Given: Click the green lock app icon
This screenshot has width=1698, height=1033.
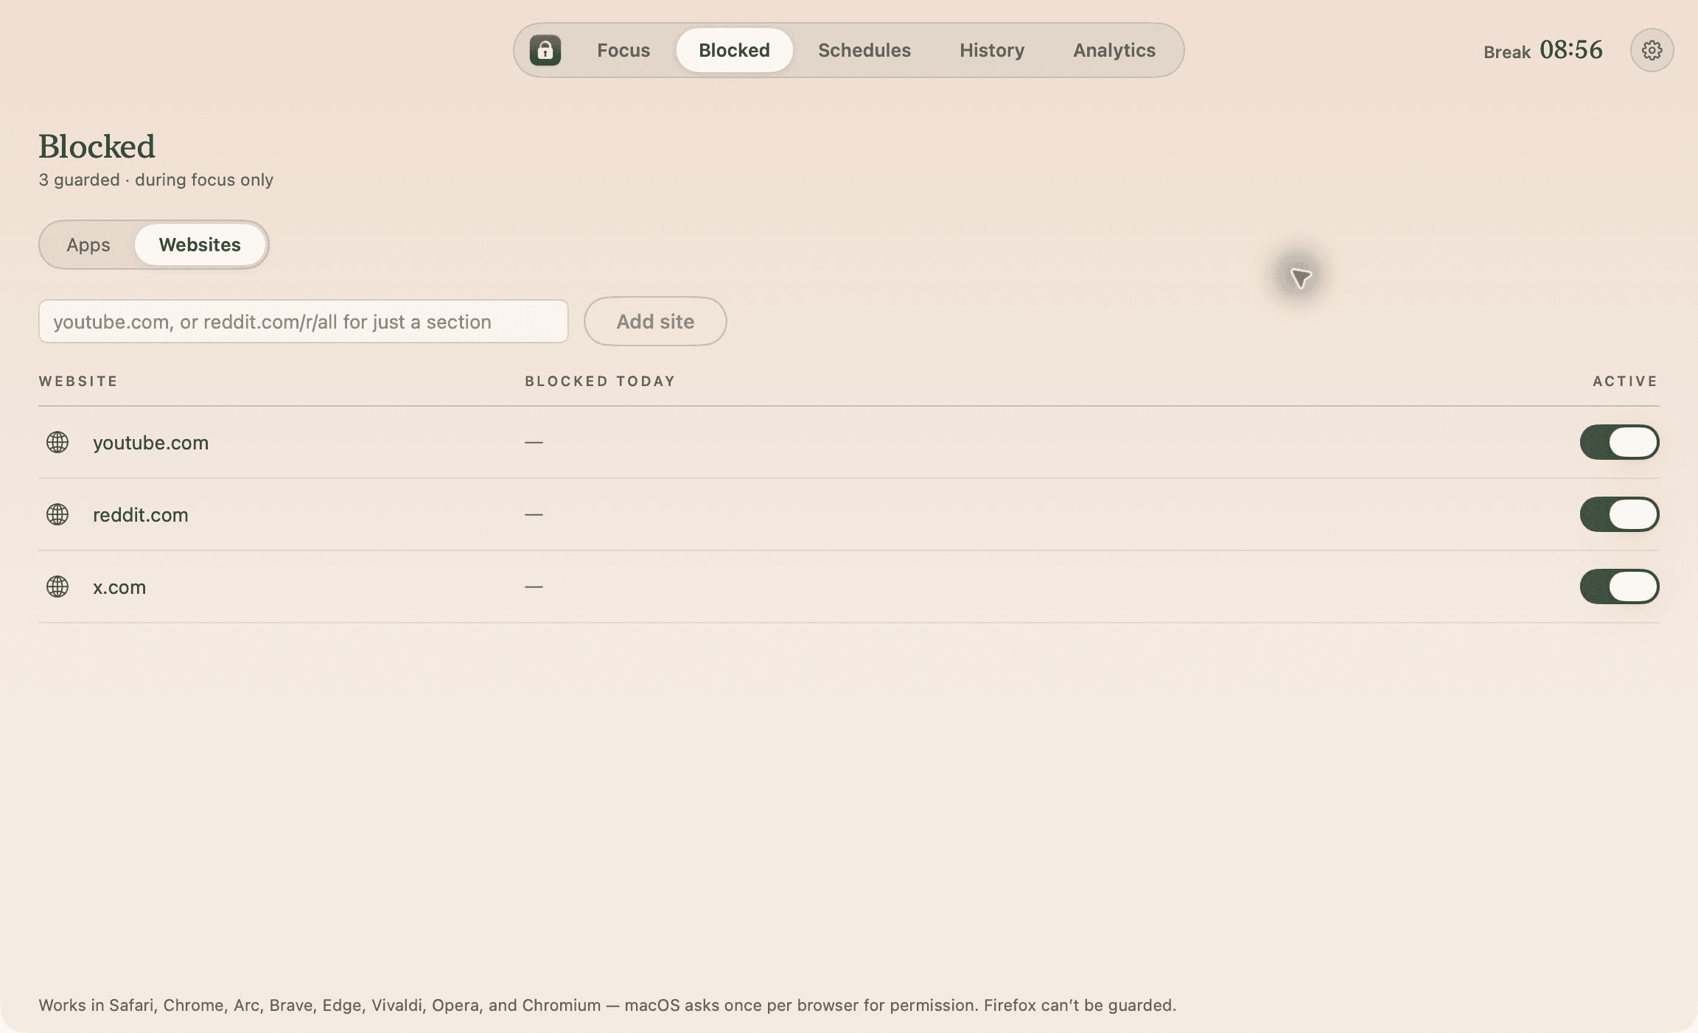Looking at the screenshot, I should pyautogui.click(x=545, y=50).
